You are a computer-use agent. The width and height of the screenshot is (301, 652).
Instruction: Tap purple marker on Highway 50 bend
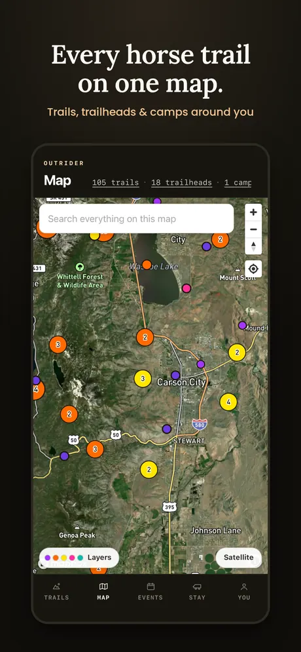64,455
